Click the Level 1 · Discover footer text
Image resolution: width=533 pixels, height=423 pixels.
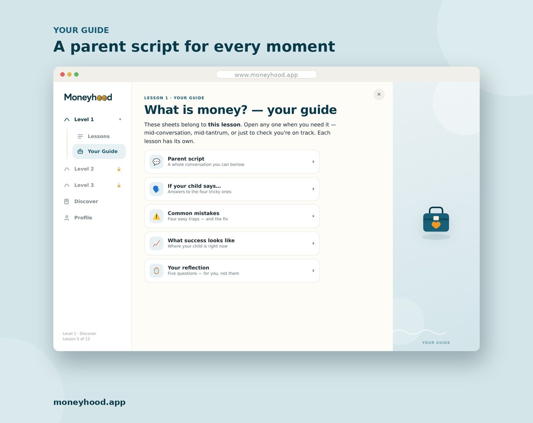coord(79,333)
